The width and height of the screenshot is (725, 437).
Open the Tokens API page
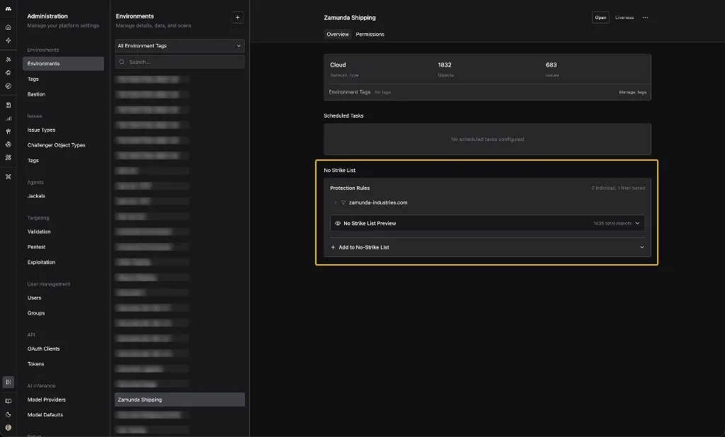[x=35, y=364]
